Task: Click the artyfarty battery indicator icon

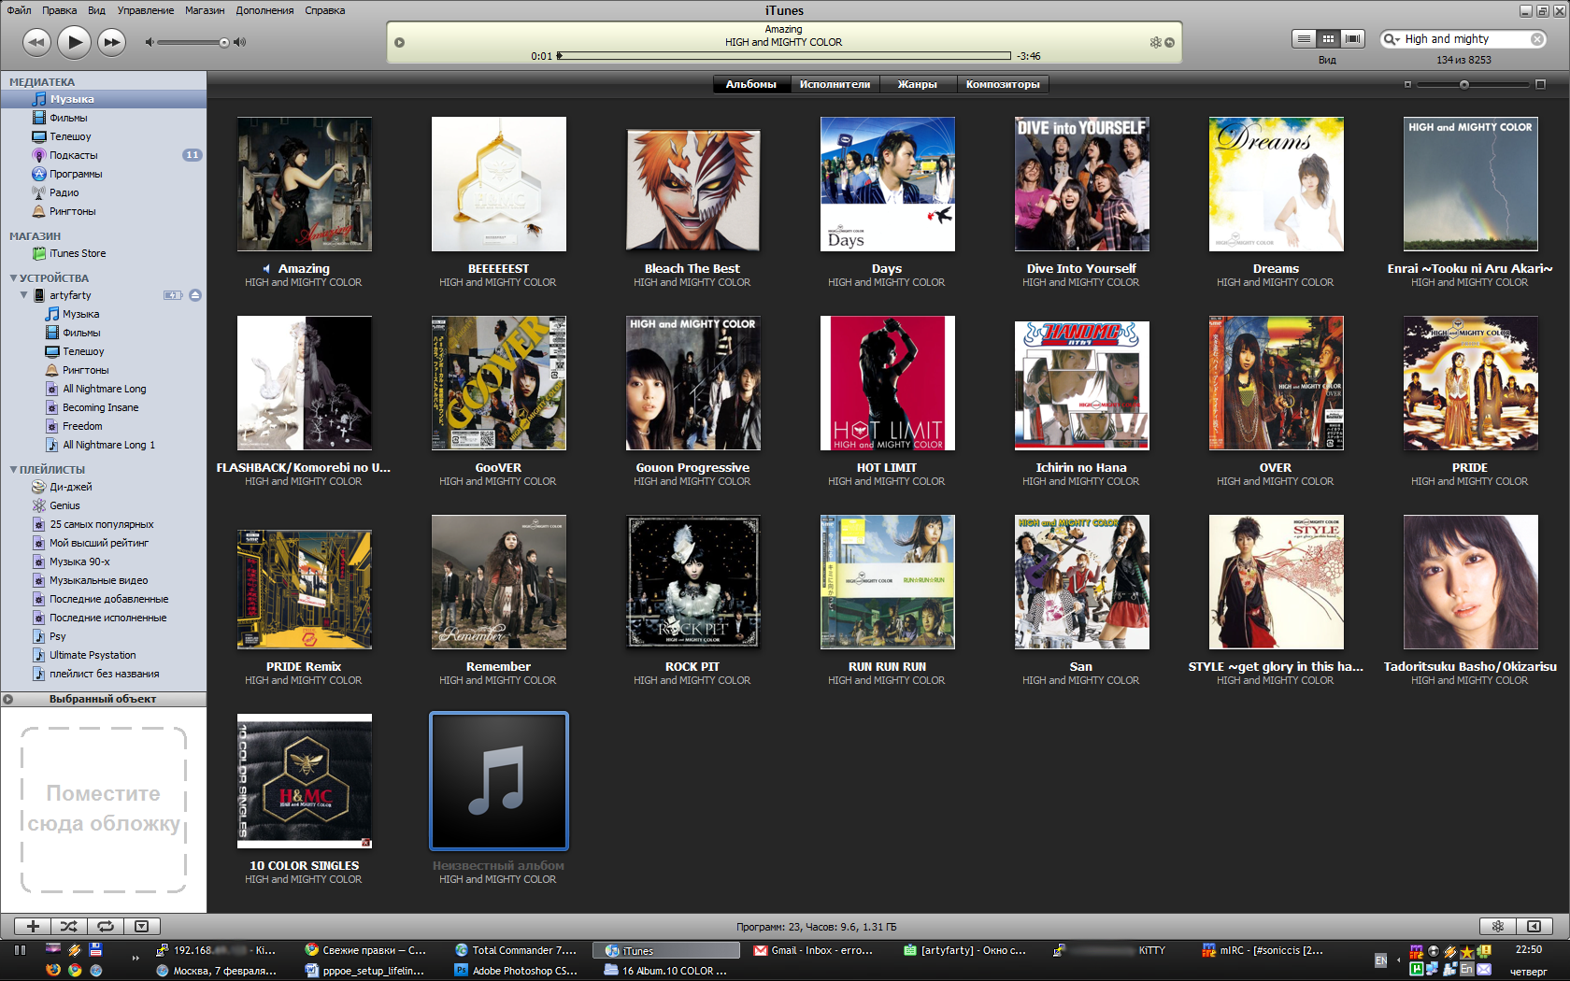Action: (173, 295)
